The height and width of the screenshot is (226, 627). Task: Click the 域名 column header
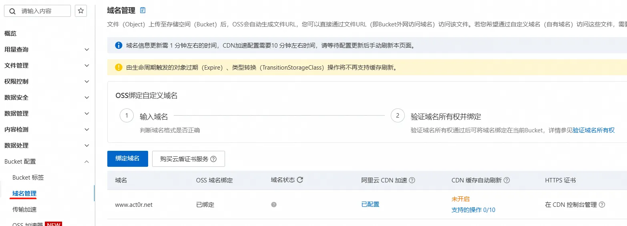point(121,180)
